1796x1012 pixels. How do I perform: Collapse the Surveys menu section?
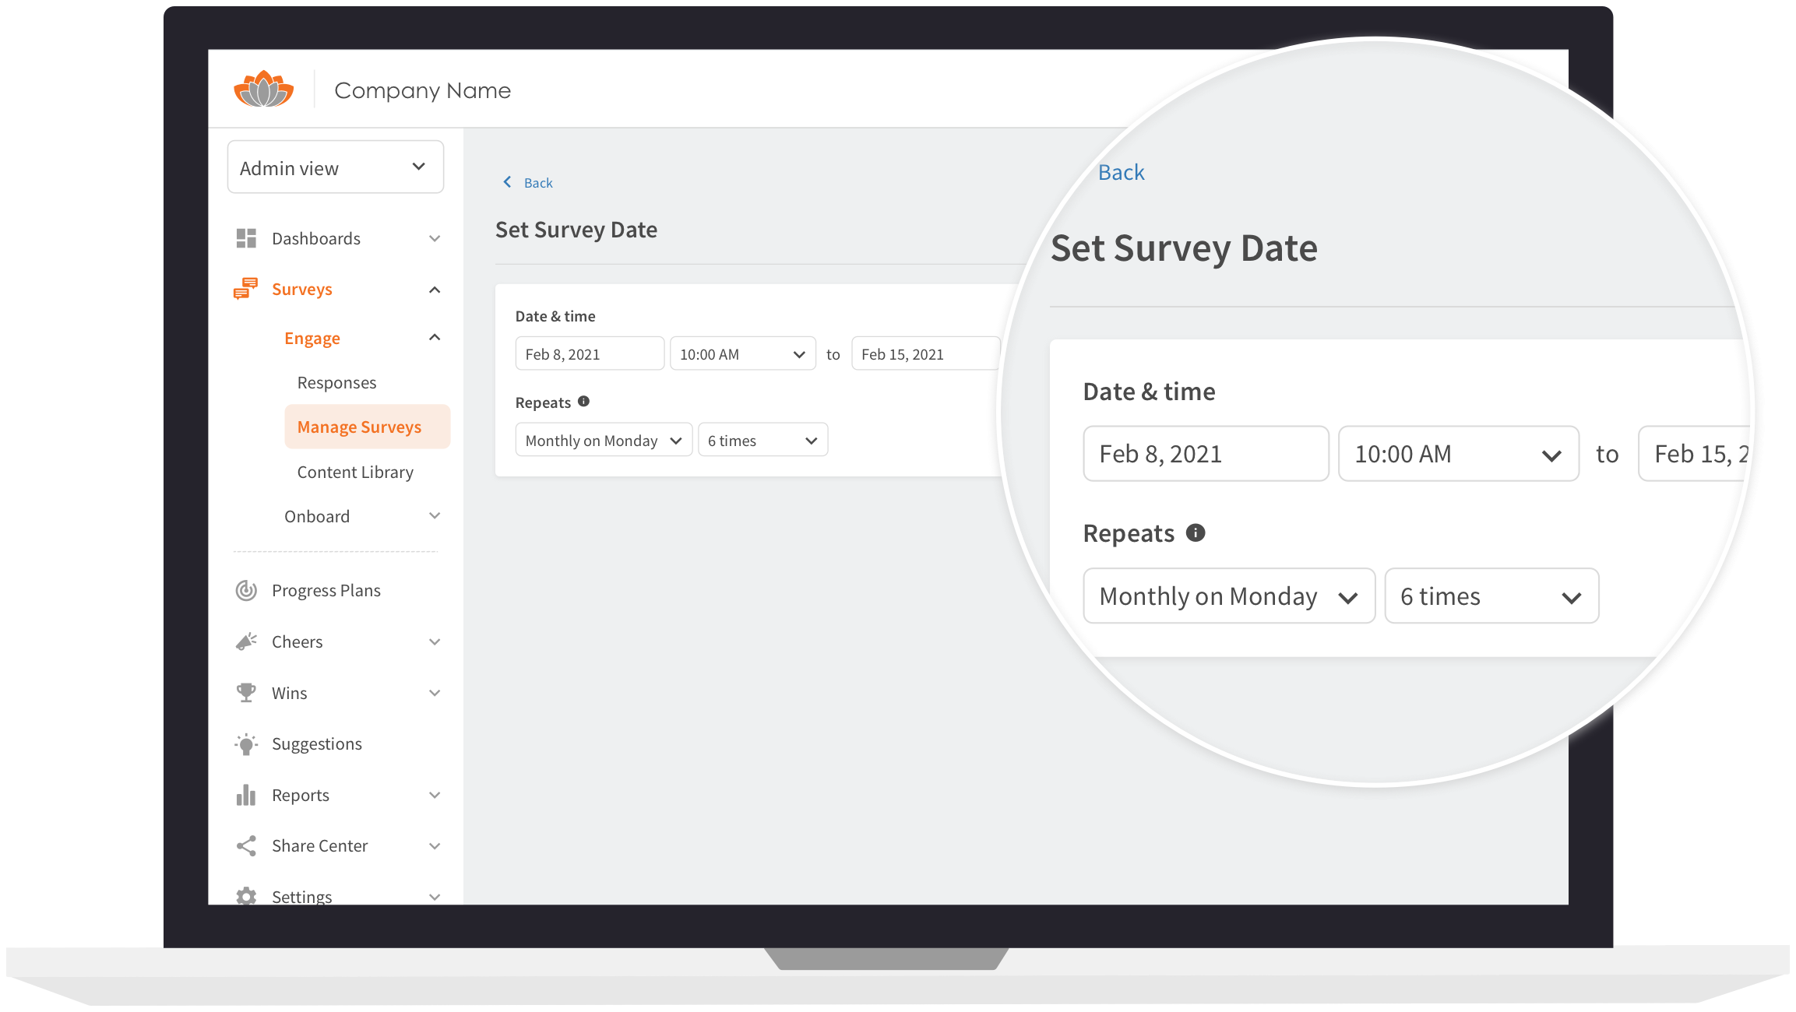(x=435, y=290)
